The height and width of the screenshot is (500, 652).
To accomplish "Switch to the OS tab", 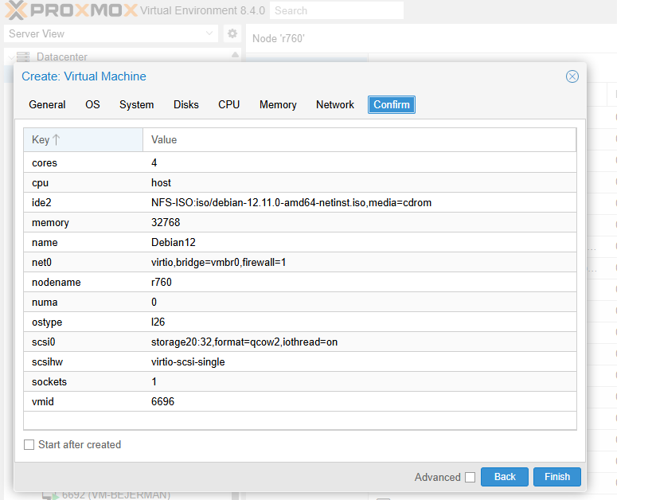I will [92, 105].
